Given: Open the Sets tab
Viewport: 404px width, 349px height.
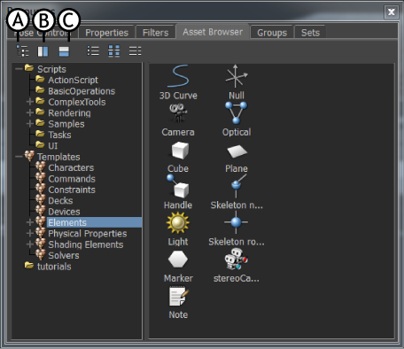Looking at the screenshot, I should [310, 33].
